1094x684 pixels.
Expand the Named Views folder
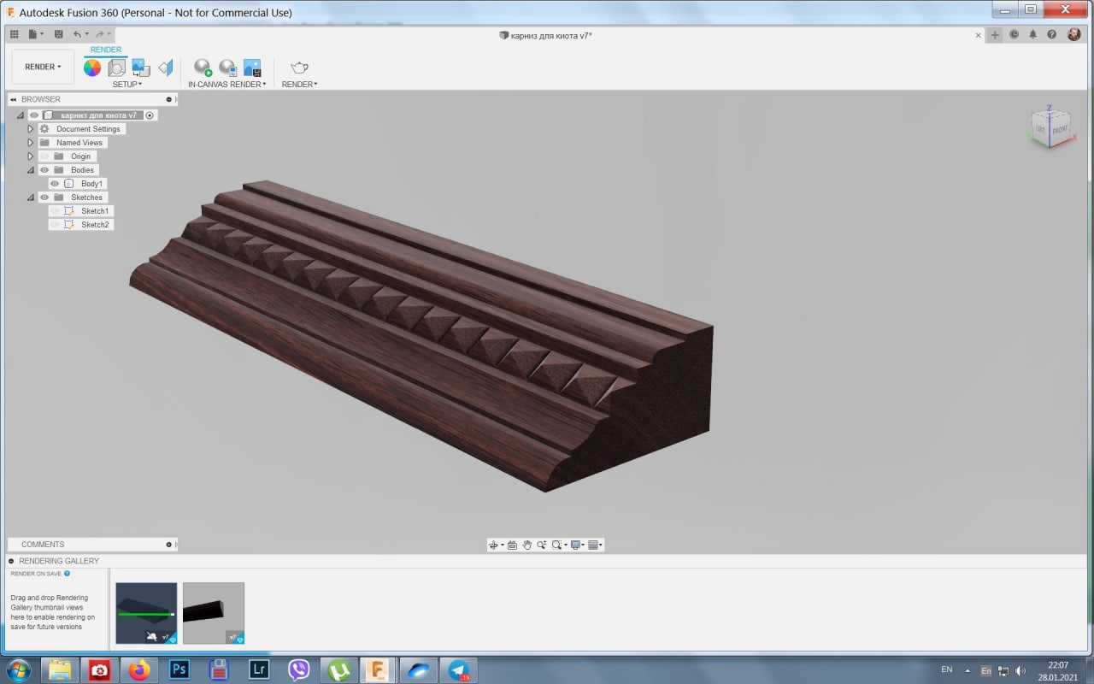[x=31, y=143]
